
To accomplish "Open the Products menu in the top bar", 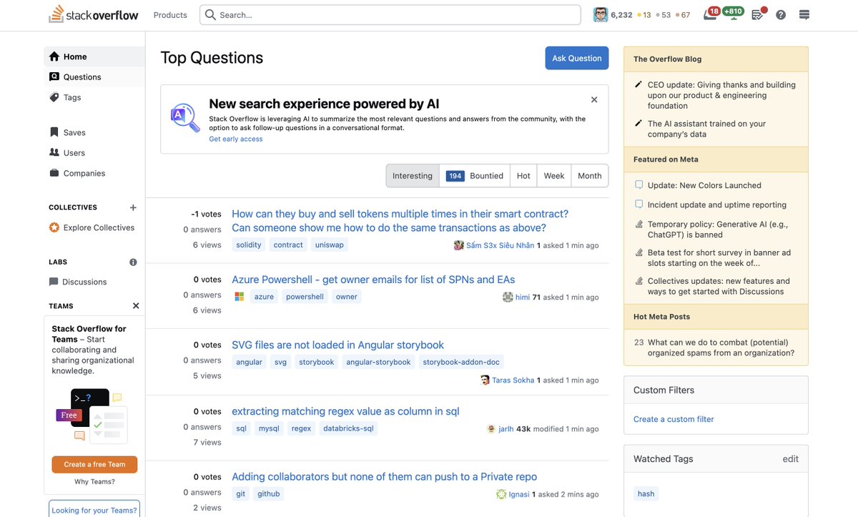I will [170, 14].
